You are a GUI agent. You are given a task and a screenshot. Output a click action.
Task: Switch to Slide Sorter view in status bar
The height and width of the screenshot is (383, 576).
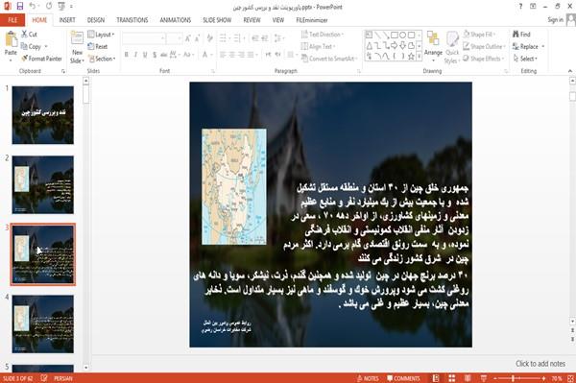pos(452,378)
